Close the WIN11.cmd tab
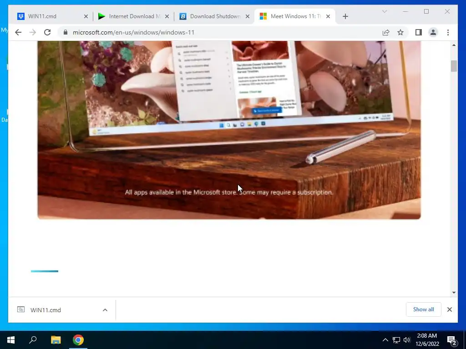 86,16
